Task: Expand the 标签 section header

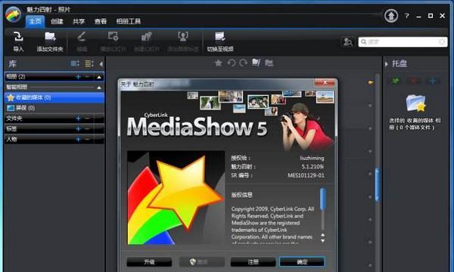Action: click(x=54, y=128)
